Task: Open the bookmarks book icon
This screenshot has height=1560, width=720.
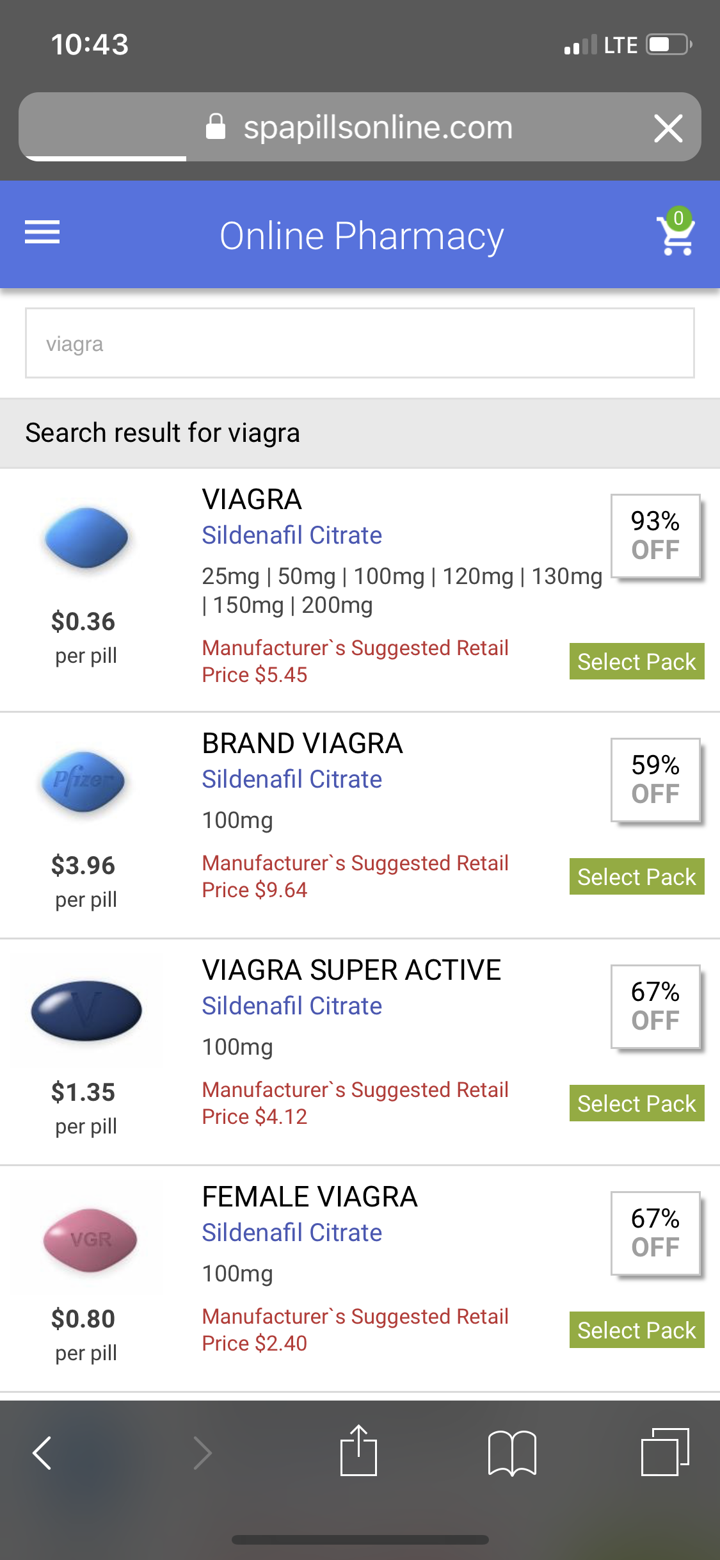Action: [512, 1453]
